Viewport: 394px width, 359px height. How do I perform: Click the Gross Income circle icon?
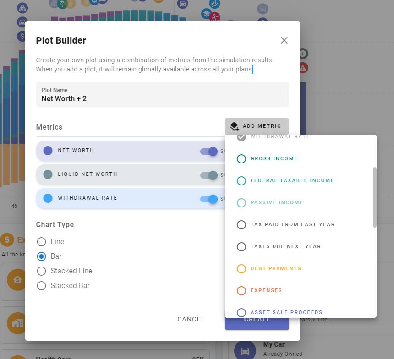[241, 158]
